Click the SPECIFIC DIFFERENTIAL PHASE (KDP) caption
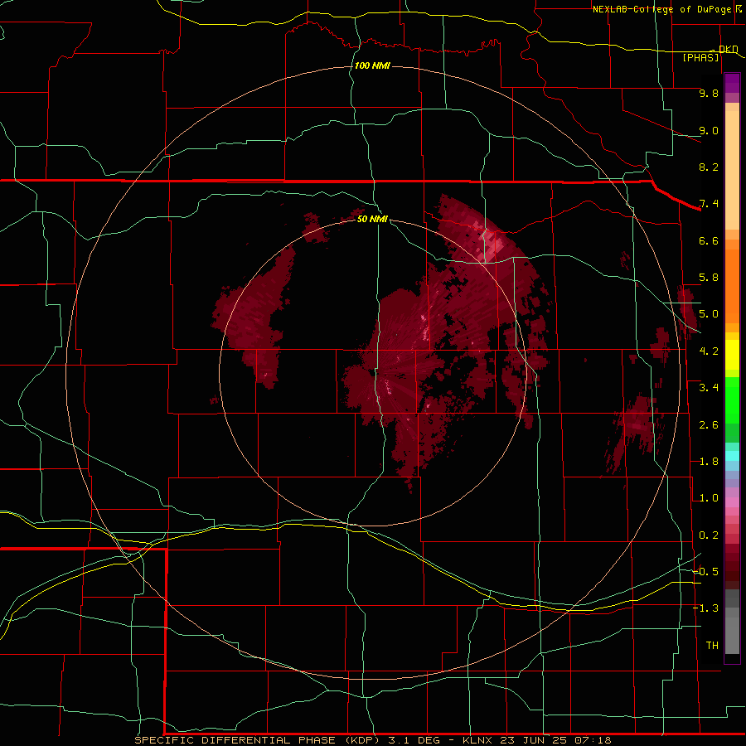 pos(259,740)
